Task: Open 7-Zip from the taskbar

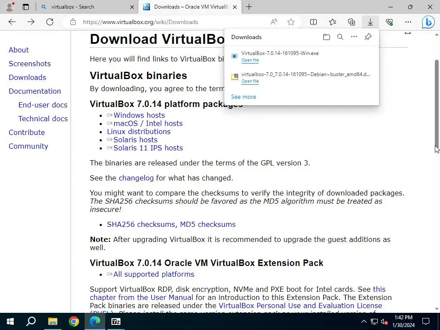Action: pos(116,321)
